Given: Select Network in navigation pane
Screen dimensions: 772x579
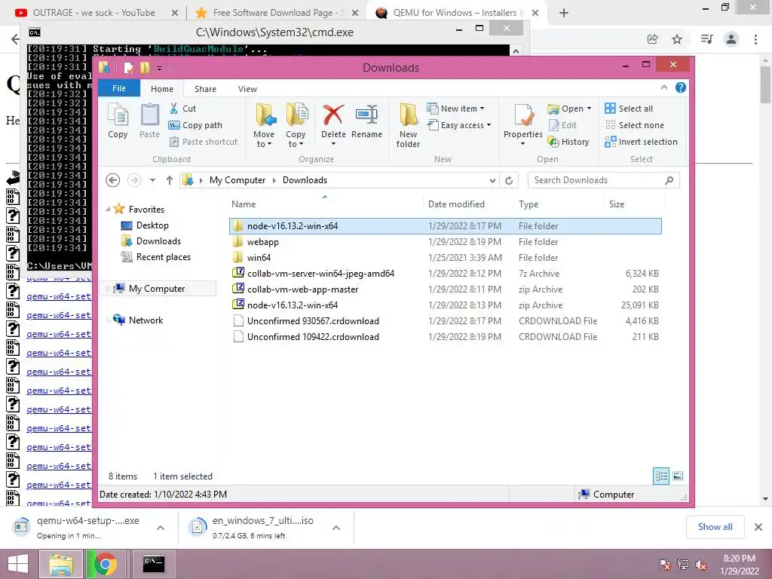Looking at the screenshot, I should [139, 320].
